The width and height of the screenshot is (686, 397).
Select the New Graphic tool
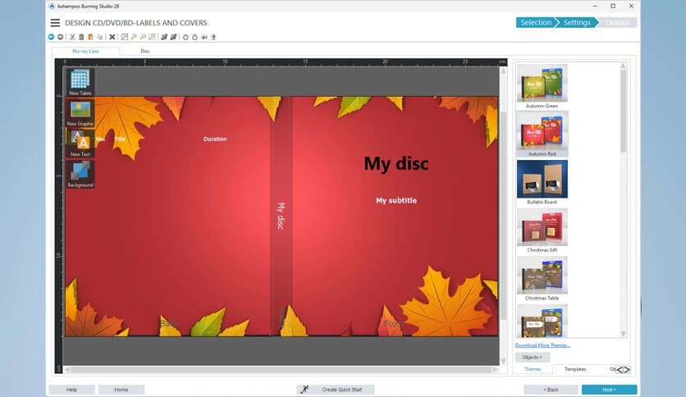pyautogui.click(x=80, y=112)
